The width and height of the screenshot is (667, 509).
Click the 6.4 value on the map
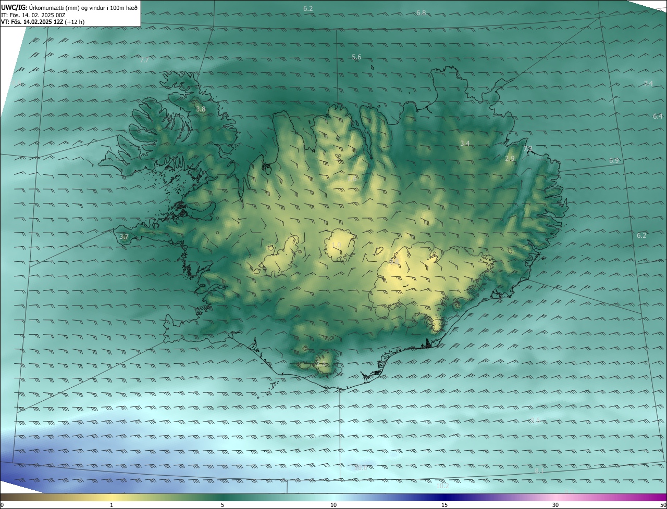(658, 117)
